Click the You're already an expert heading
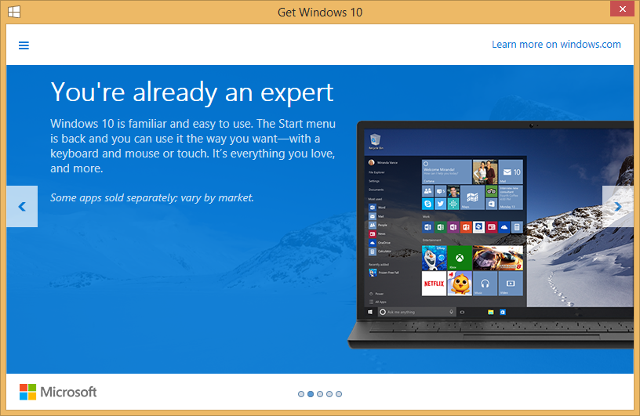This screenshot has width=640, height=416. coord(192,92)
